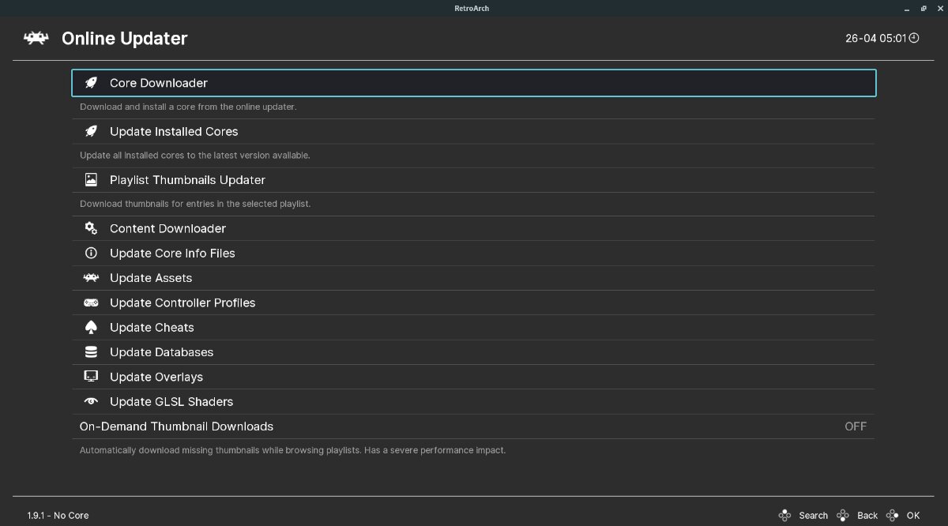
Task: Open Playlist Thumbnails Updater
Action: pos(474,180)
